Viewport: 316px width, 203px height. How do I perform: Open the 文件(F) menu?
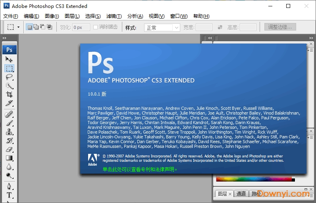tap(10, 16)
